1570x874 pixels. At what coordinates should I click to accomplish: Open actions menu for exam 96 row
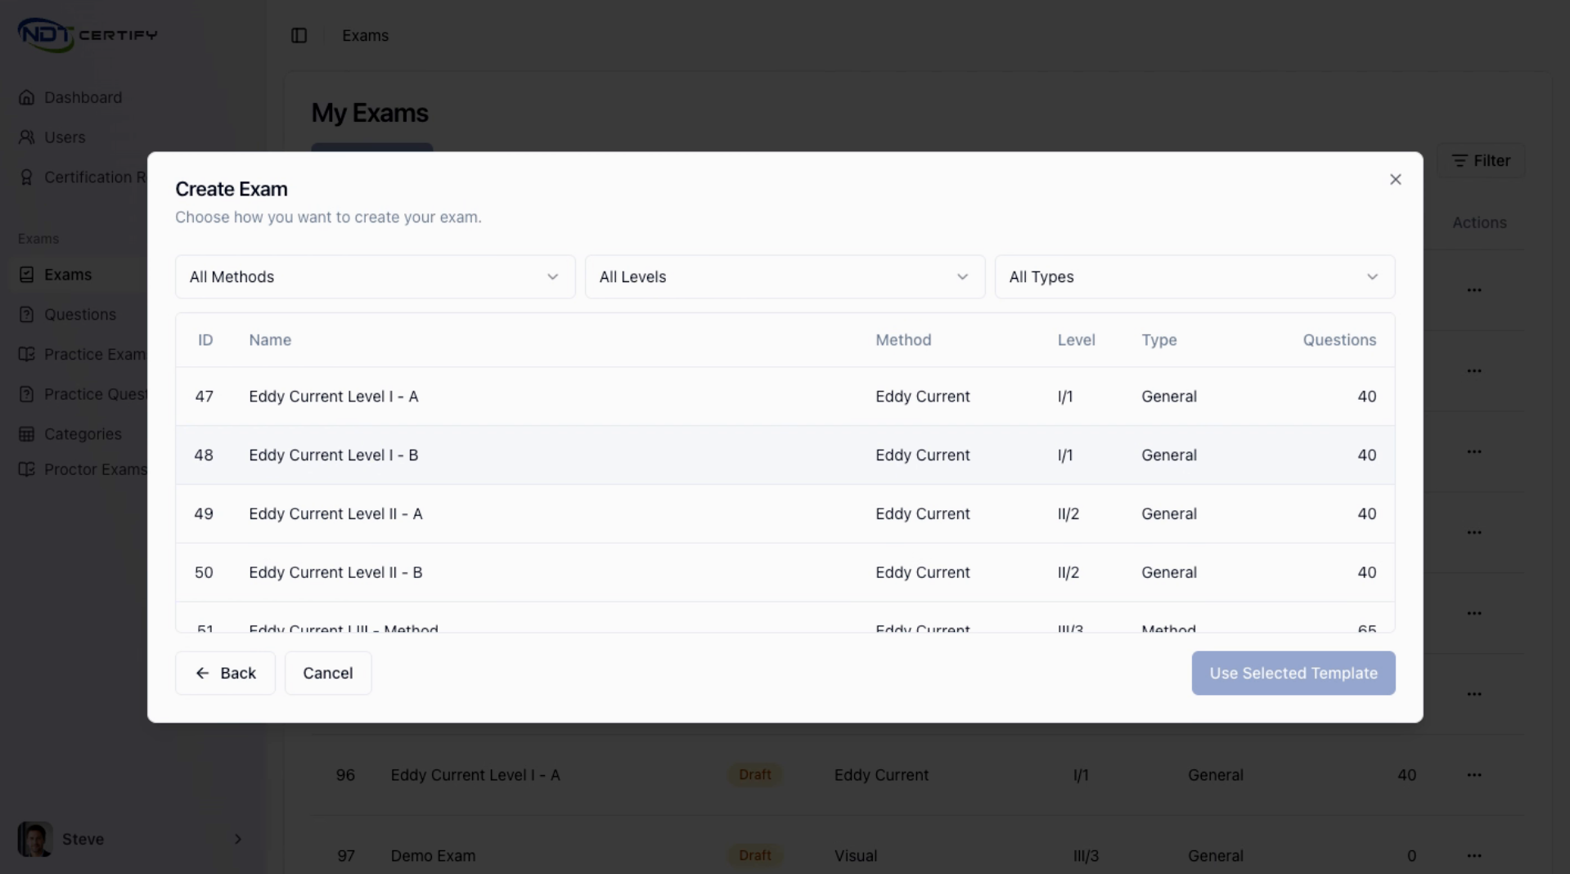(1474, 775)
